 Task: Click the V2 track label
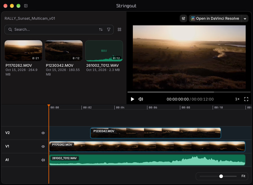point(7,133)
